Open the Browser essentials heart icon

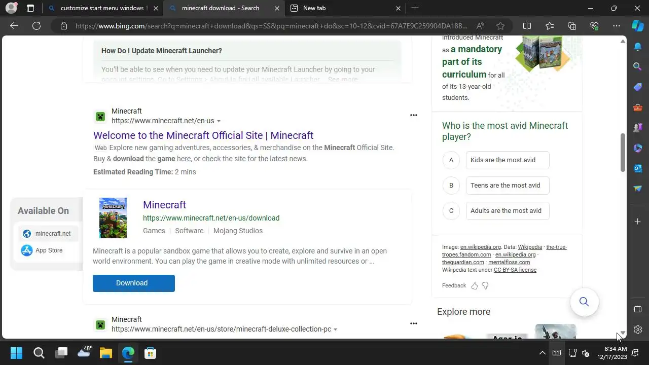pyautogui.click(x=594, y=26)
